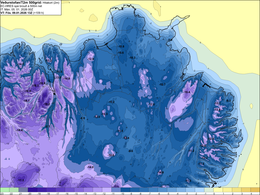Image resolution: width=260 pixels, height=195 pixels.
Task: Click the -10.7 temperature value
Action: [162, 84]
